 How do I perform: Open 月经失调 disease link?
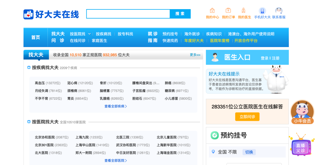coord(41,91)
